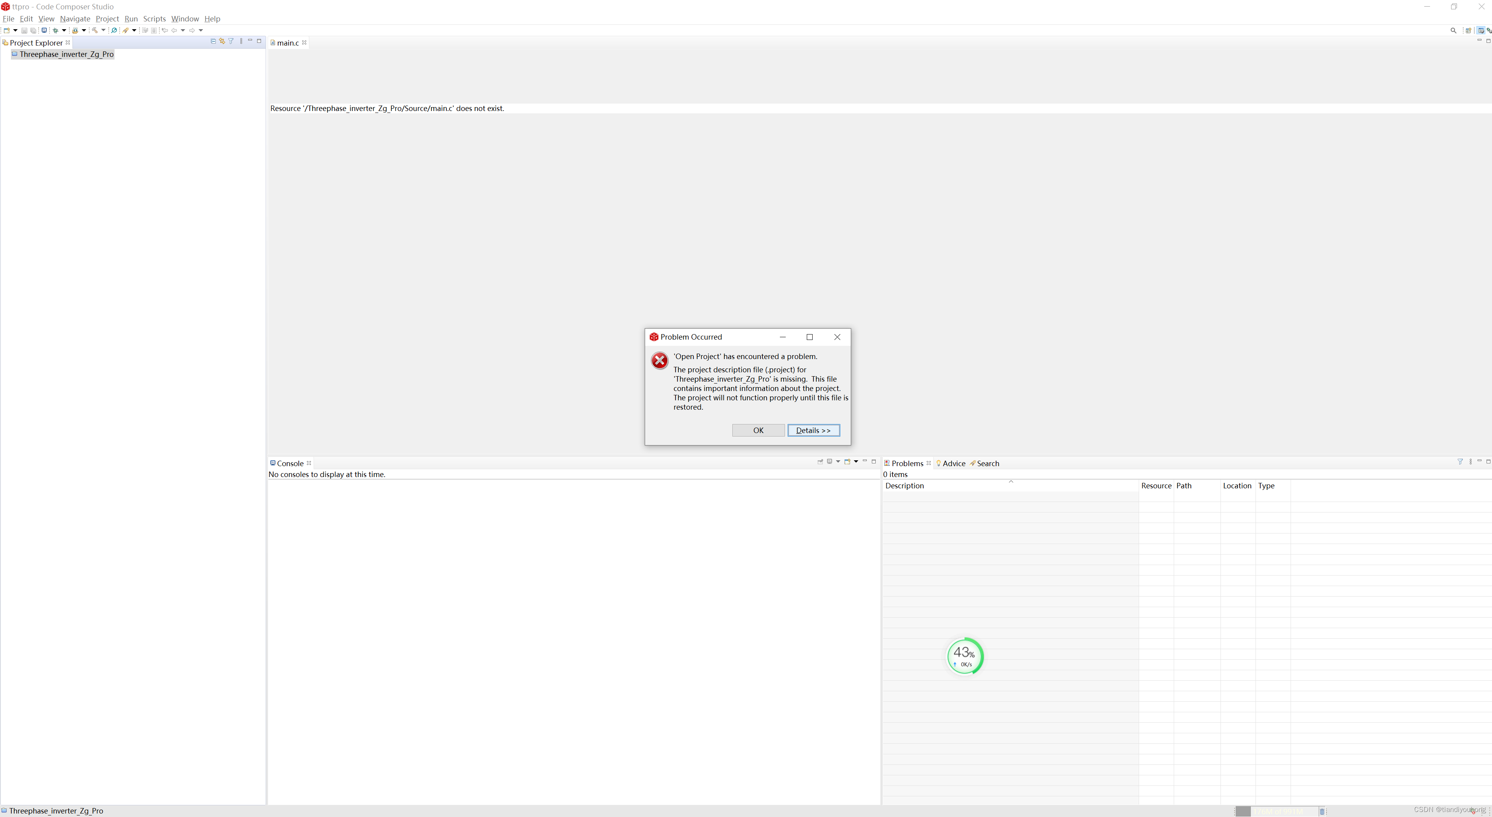Open Project Explorer filter icon
The height and width of the screenshot is (817, 1492).
coord(231,41)
